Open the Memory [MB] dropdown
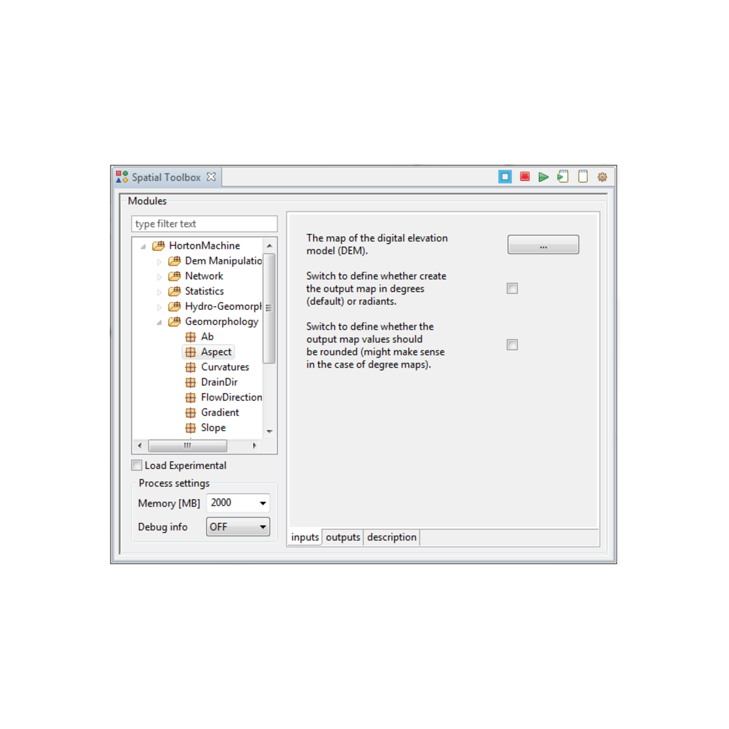 click(x=263, y=502)
